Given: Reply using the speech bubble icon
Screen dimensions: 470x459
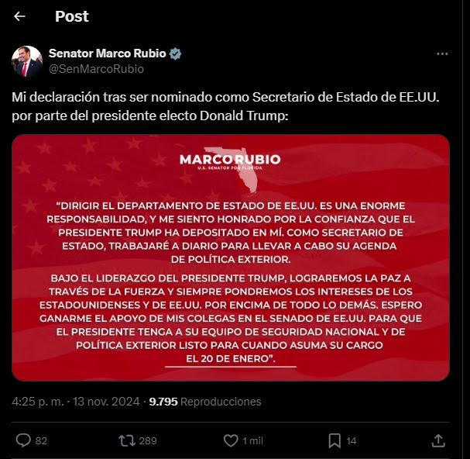Looking at the screenshot, I should [23, 440].
